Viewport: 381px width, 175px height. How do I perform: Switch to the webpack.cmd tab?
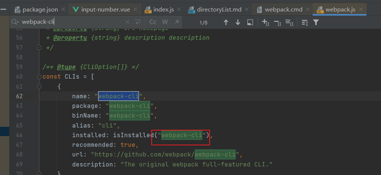pyautogui.click(x=284, y=10)
